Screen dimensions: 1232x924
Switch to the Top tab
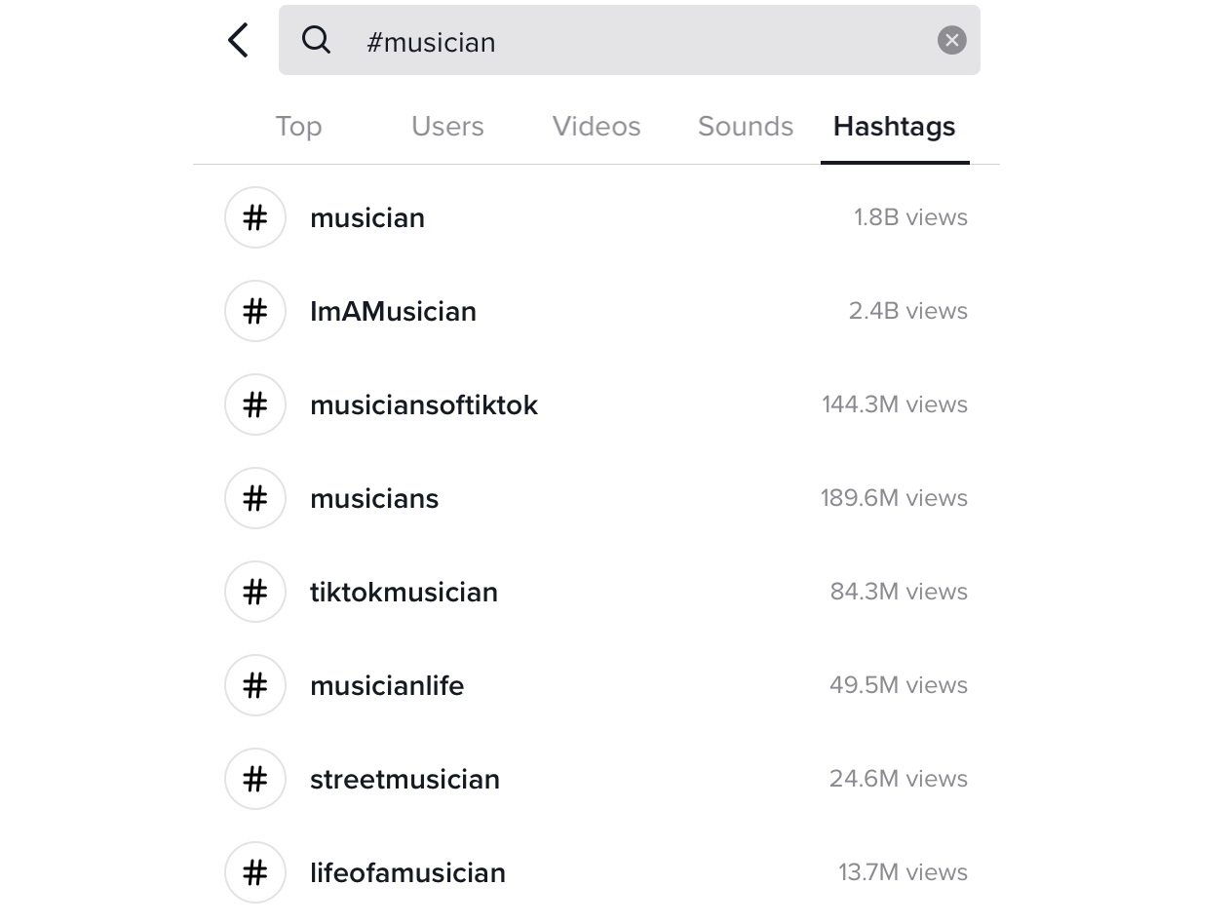click(x=298, y=127)
